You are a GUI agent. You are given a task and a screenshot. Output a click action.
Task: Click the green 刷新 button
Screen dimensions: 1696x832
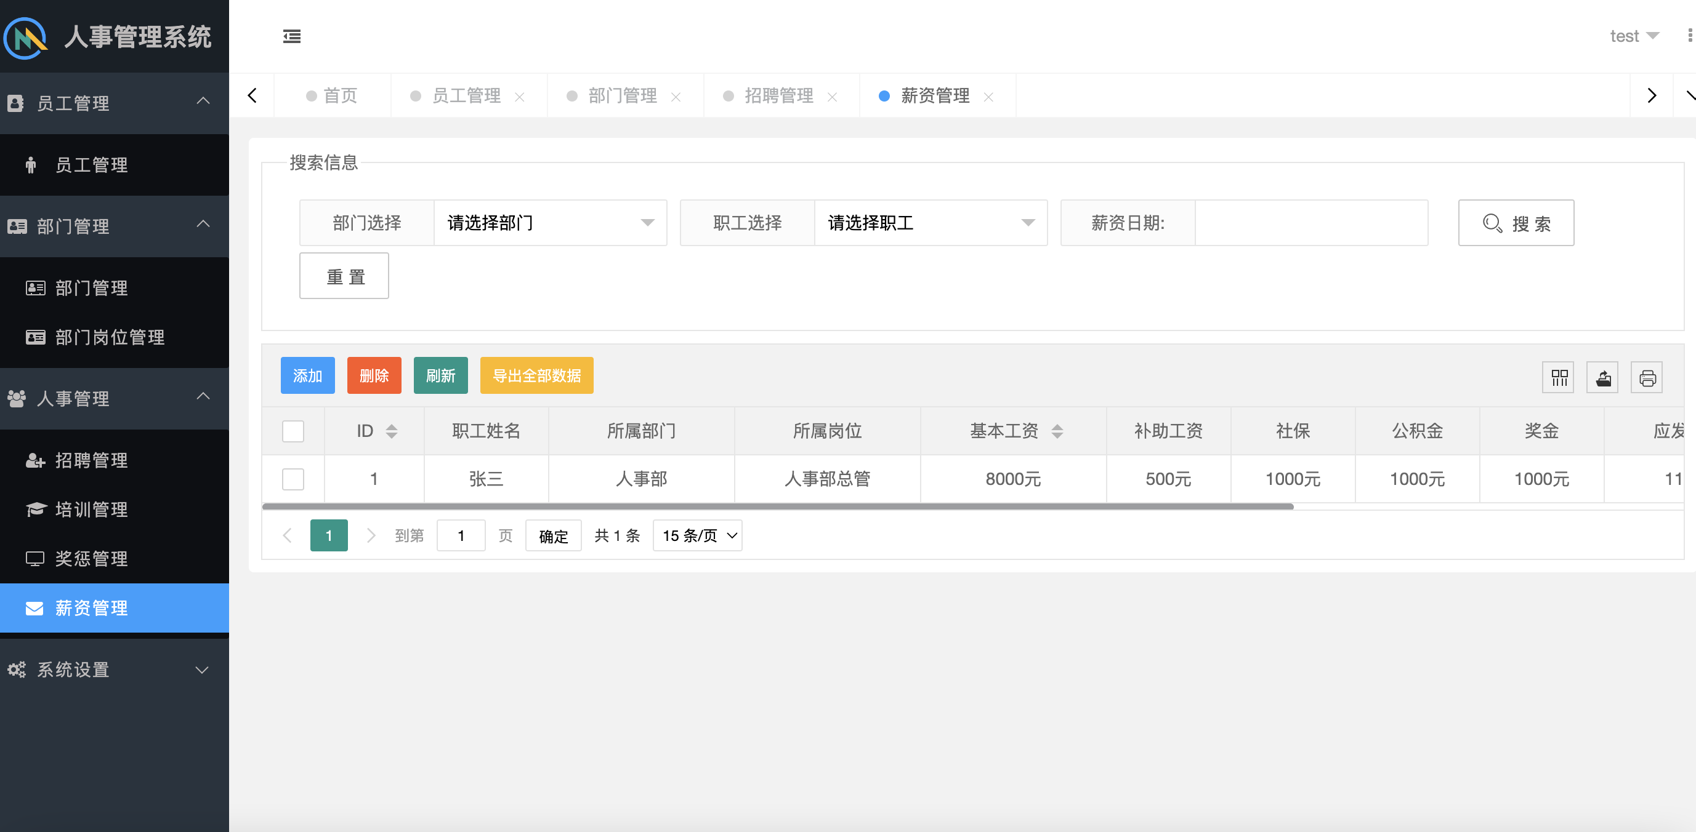pyautogui.click(x=440, y=375)
